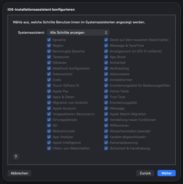Toggle the Tastaturen checkbox
183x184 pixels.
(x=49, y=57)
